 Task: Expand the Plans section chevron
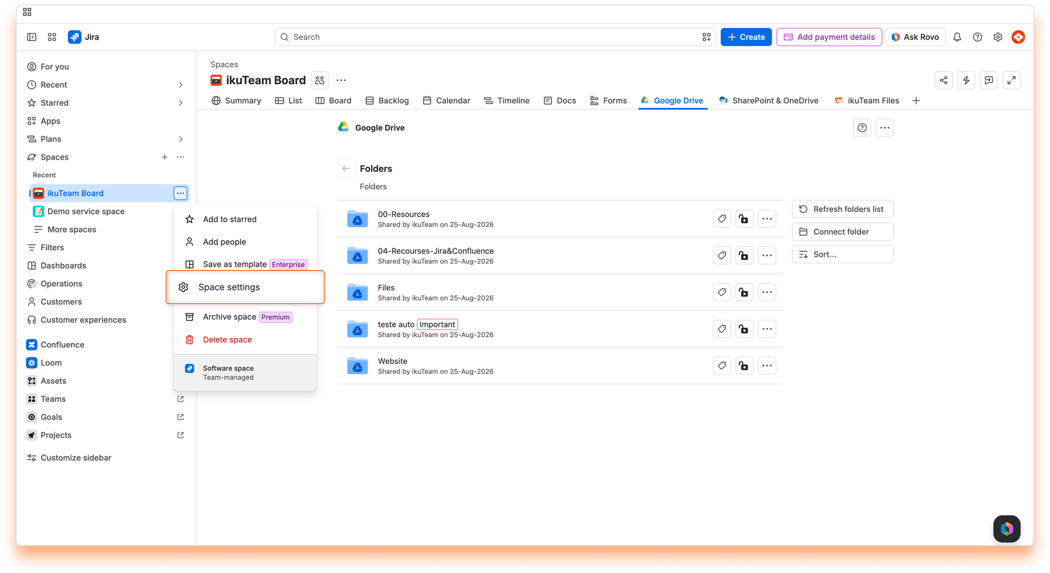click(x=180, y=139)
